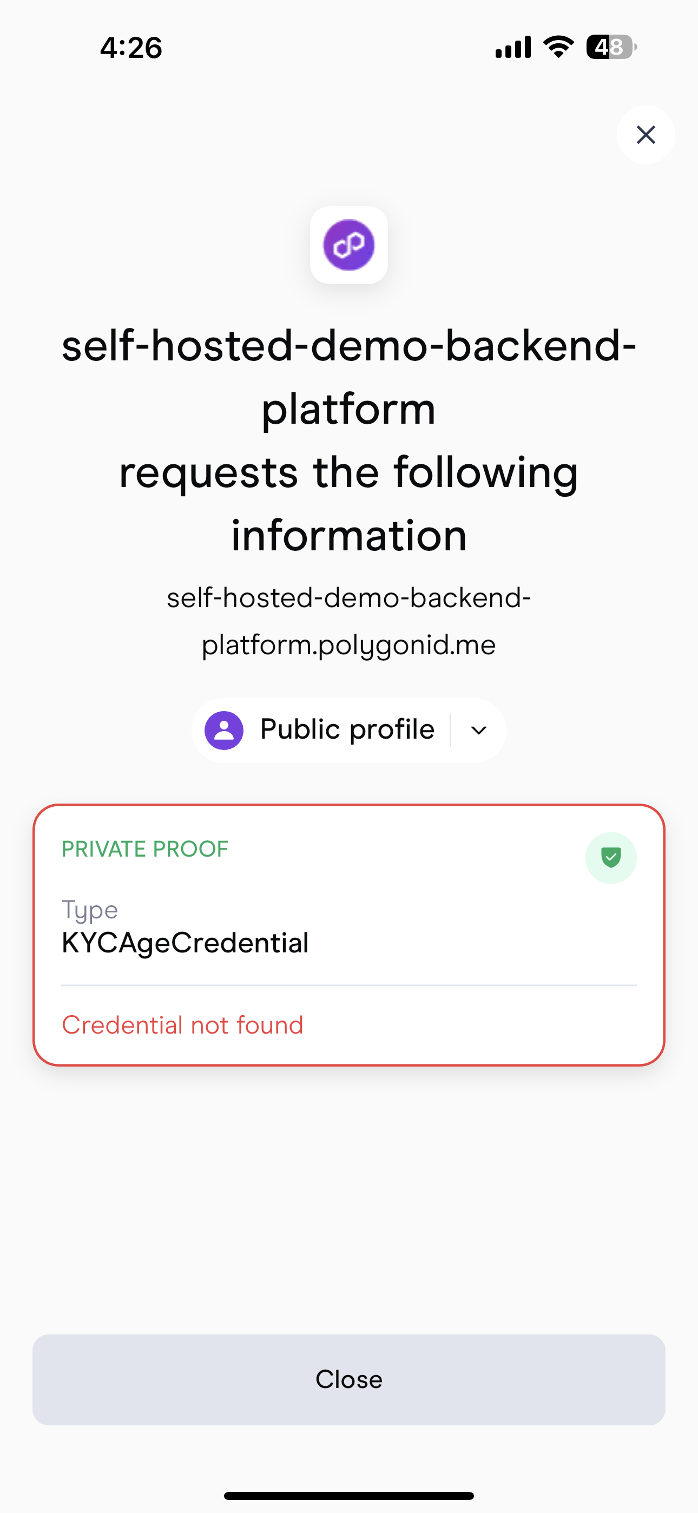The image size is (698, 1513).
Task: Tap the X close icon at top
Action: click(x=645, y=135)
